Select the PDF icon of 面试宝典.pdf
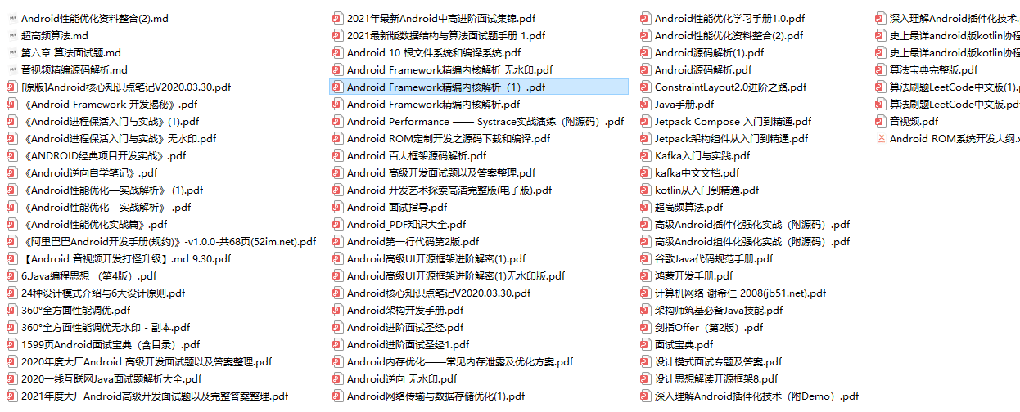This screenshot has height=412, width=1020. (x=645, y=345)
